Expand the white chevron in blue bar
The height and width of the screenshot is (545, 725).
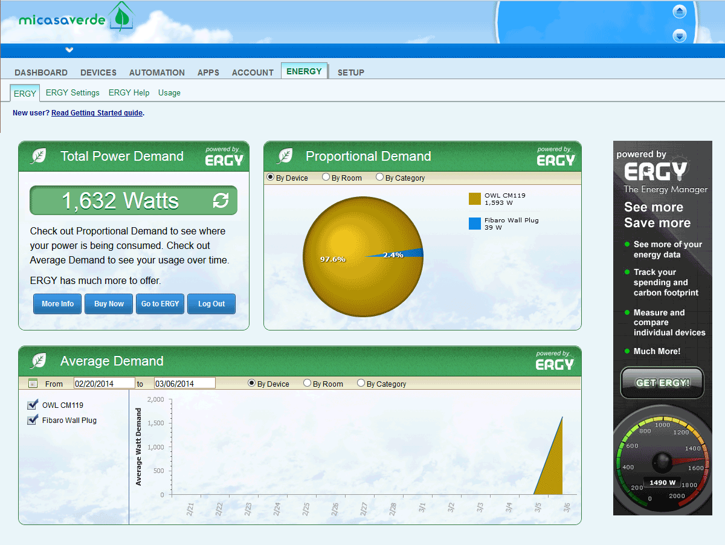(x=69, y=50)
